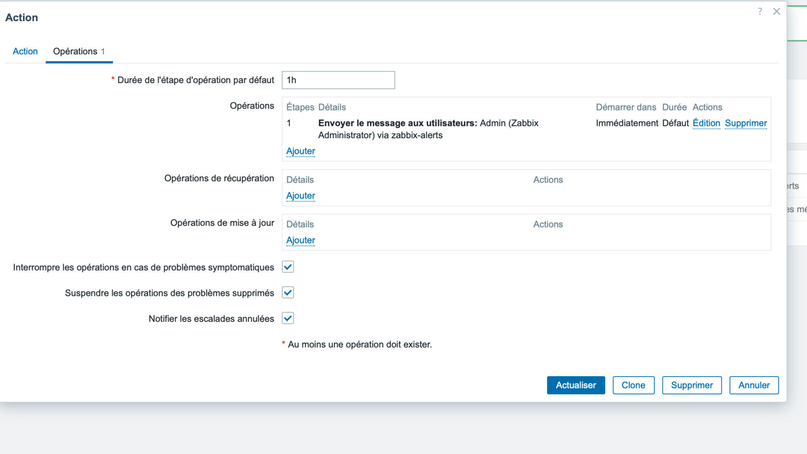Add an update operation via Ajouter

pos(301,240)
